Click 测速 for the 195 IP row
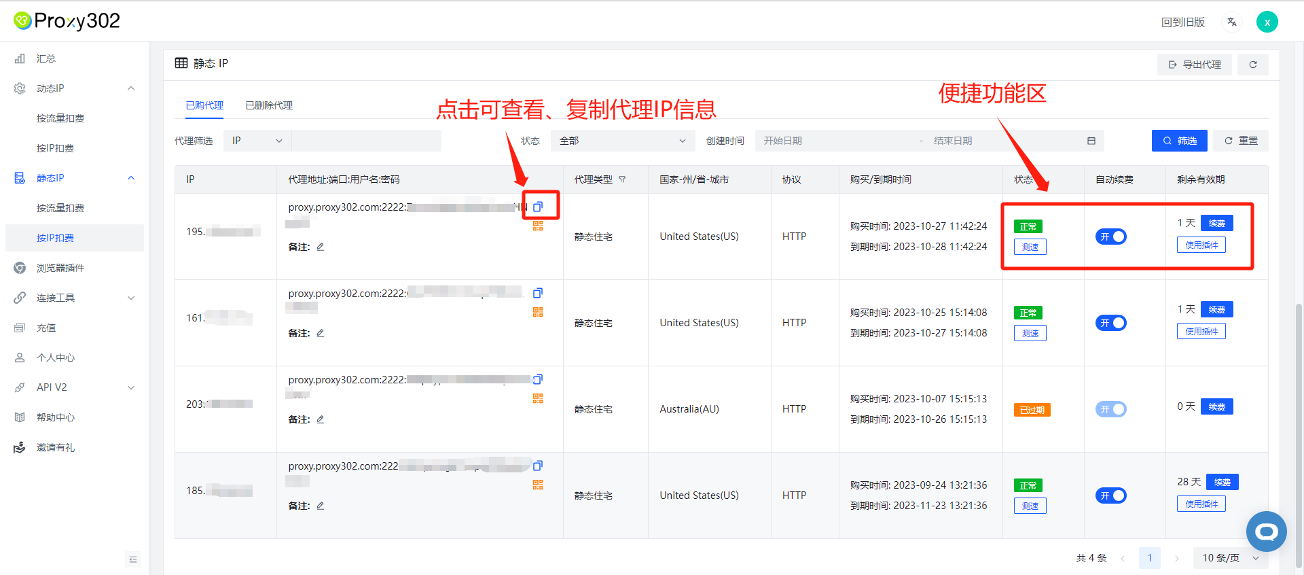 [1030, 247]
